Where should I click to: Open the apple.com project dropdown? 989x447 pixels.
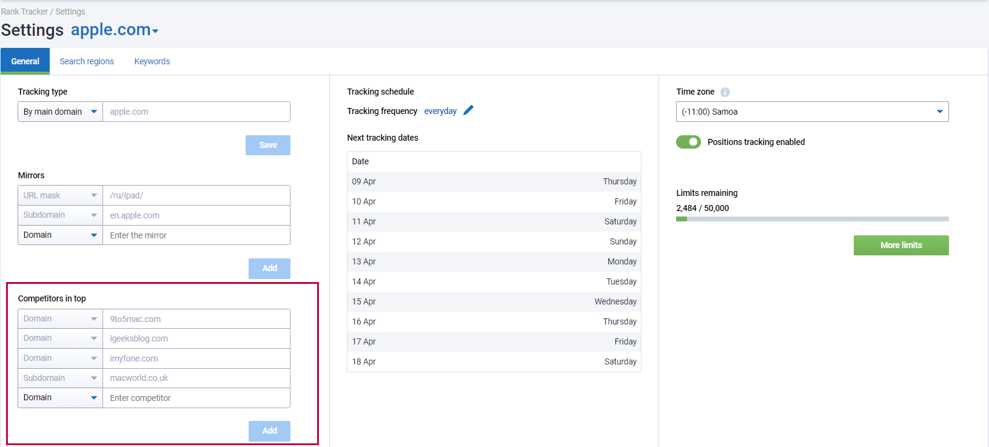click(x=115, y=30)
